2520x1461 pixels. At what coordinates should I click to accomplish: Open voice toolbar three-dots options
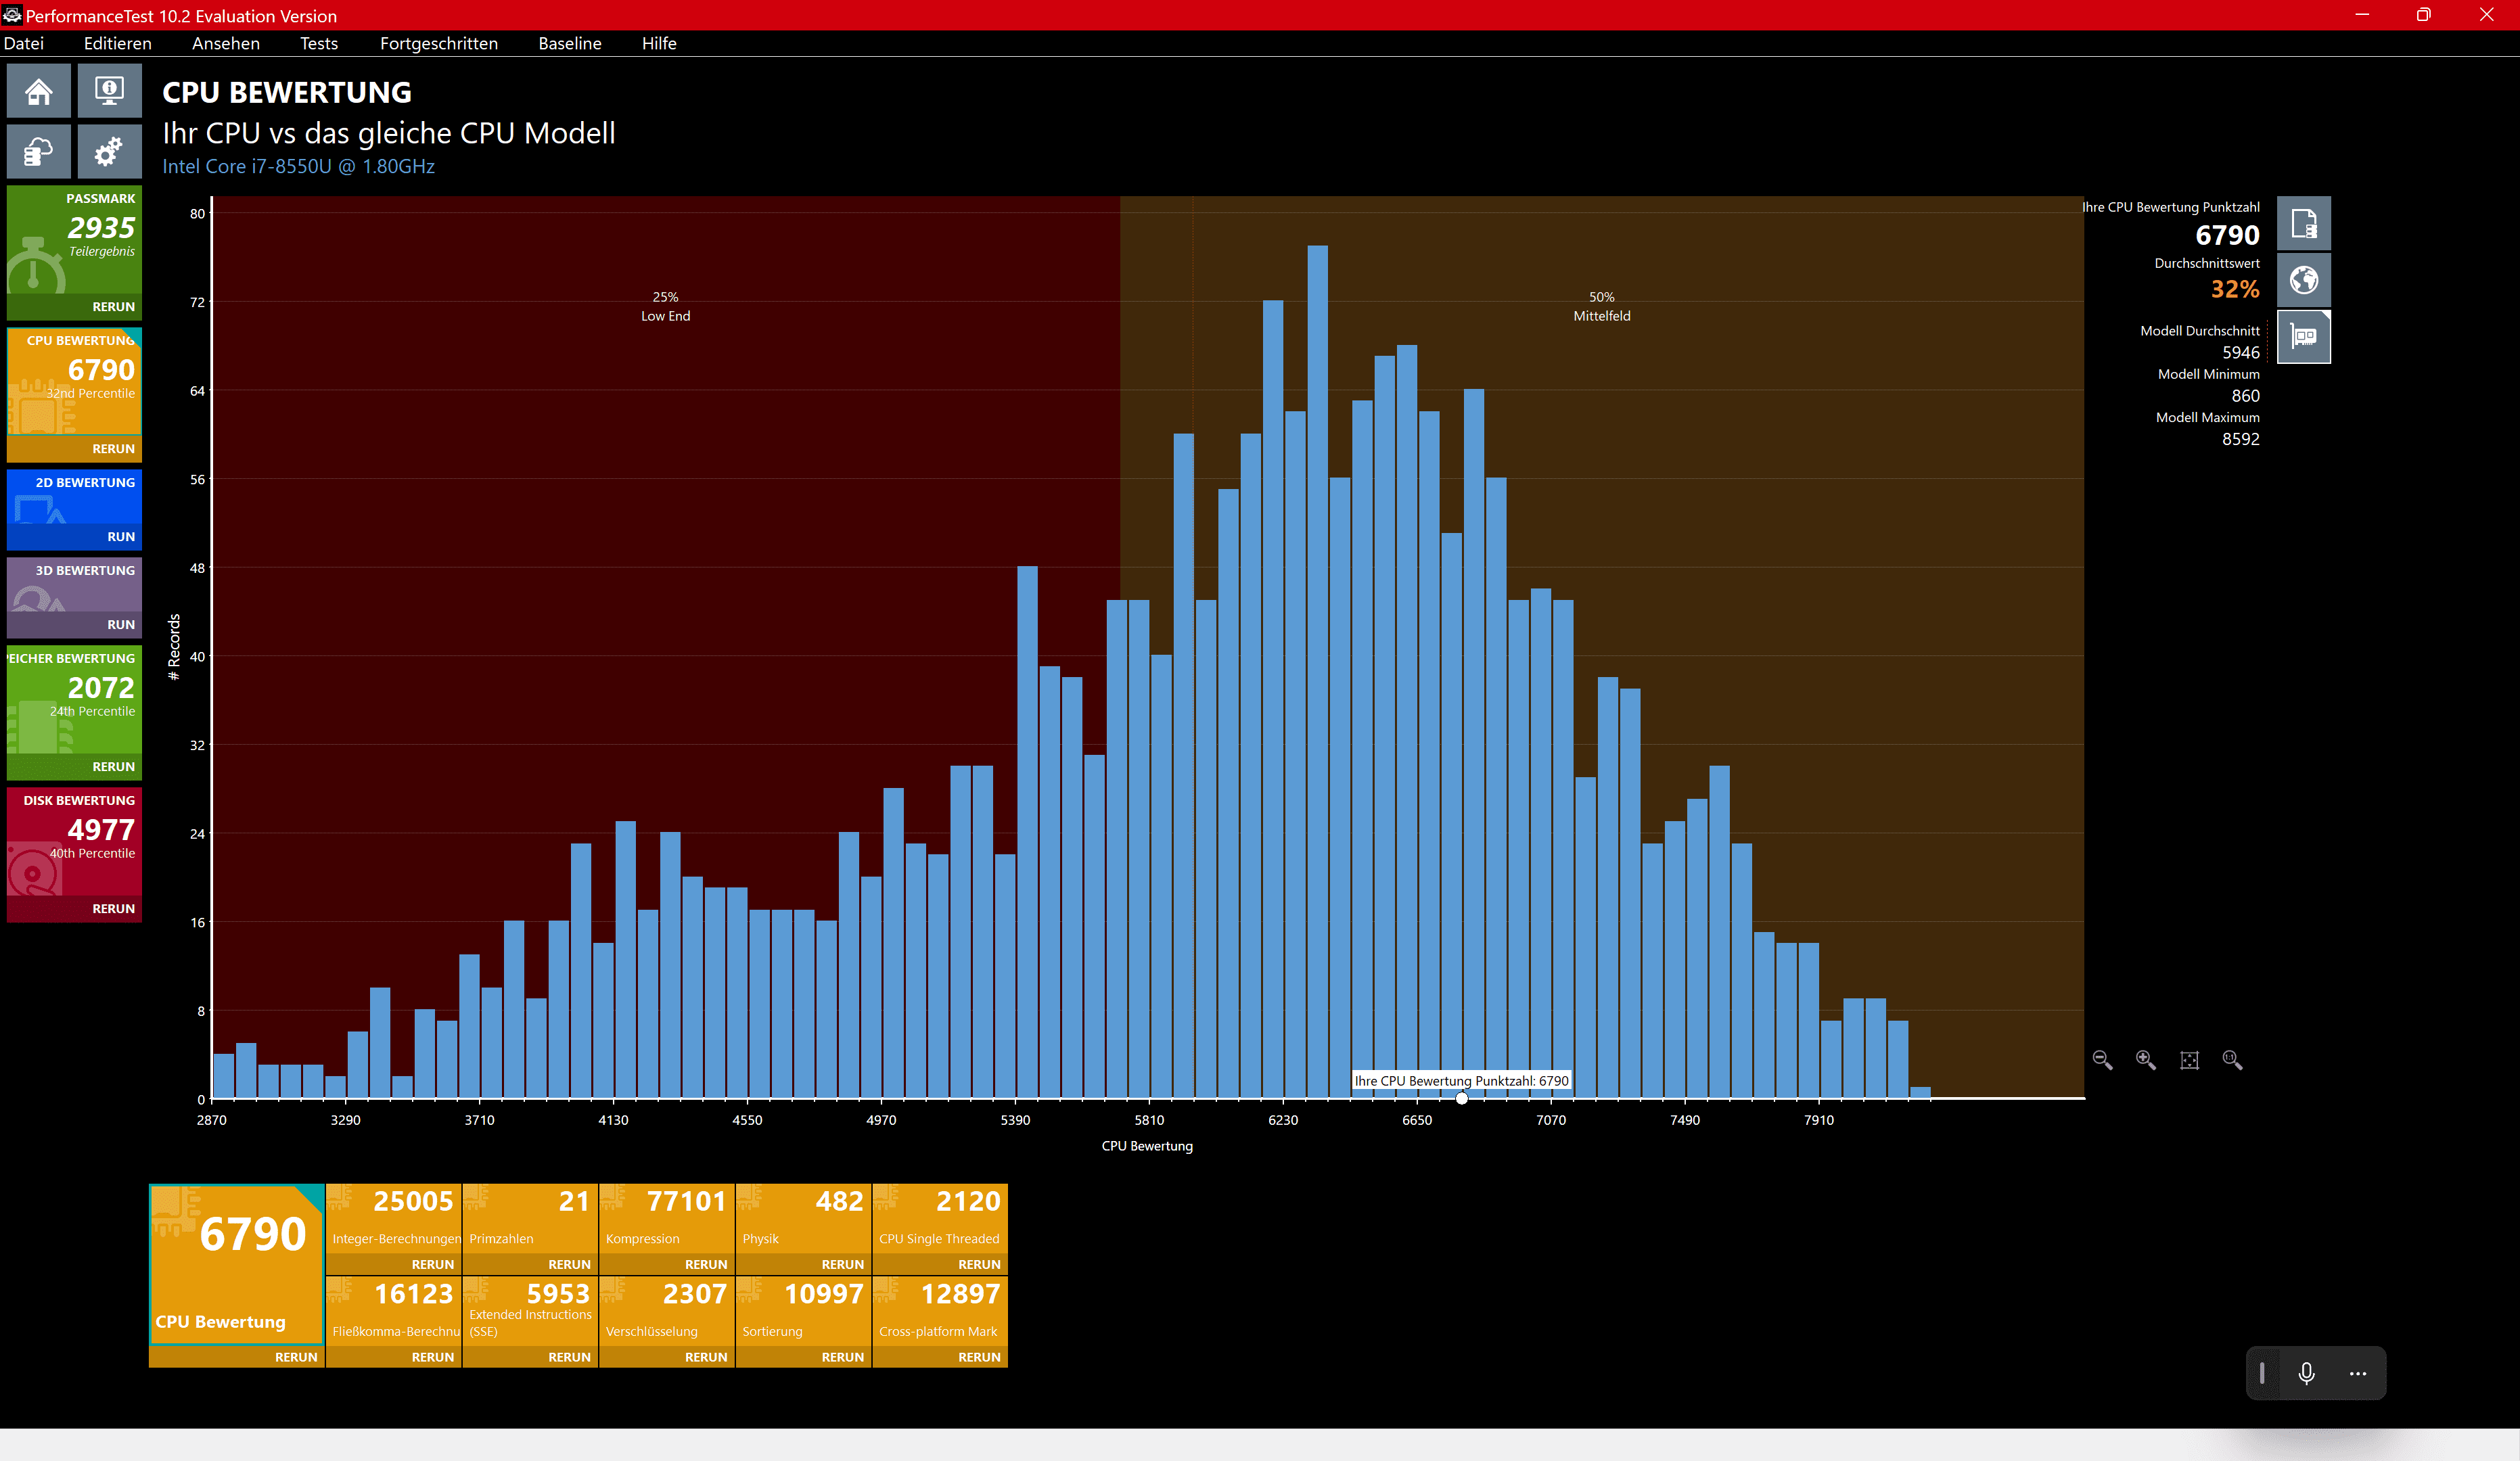[2358, 1373]
